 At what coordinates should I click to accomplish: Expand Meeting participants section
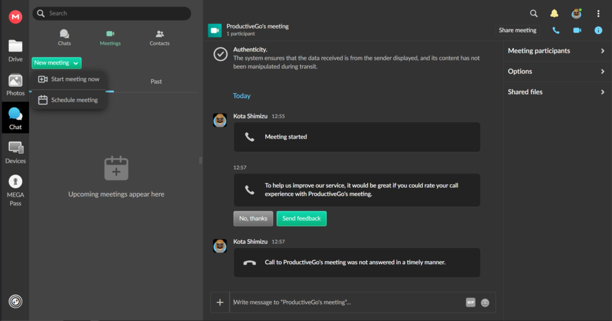556,51
